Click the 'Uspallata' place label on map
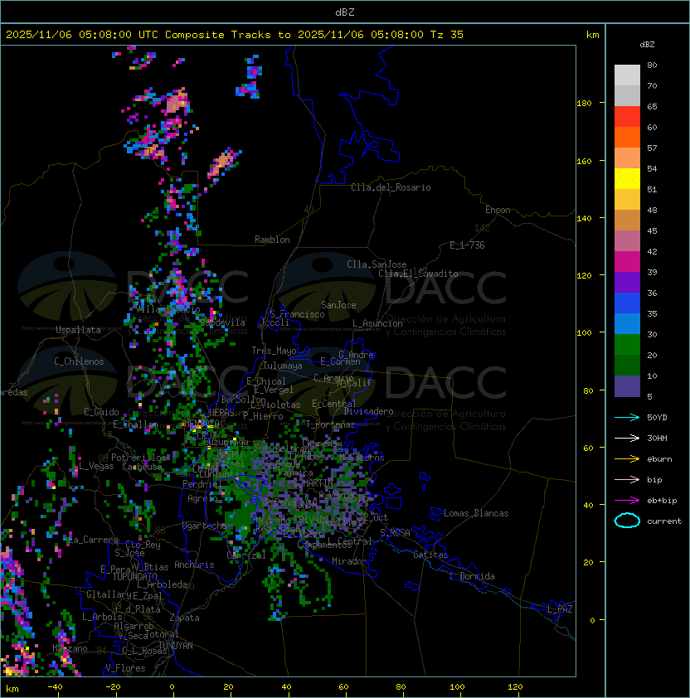Viewport: 690px width, 698px height. coord(78,330)
